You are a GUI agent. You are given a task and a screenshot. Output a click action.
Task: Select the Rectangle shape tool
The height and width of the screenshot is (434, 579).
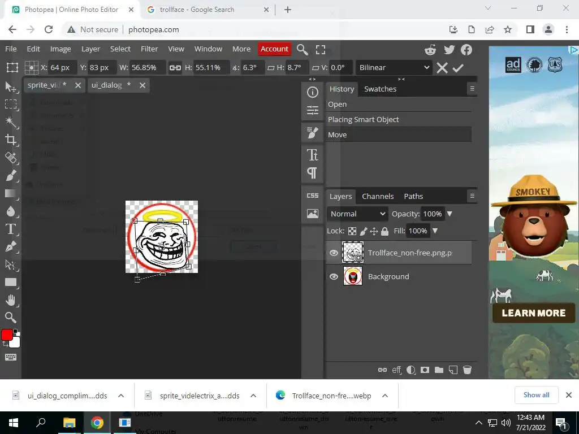coord(11,283)
